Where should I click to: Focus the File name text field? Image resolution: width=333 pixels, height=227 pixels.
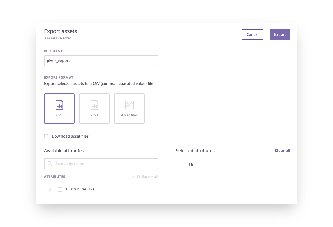pos(101,61)
